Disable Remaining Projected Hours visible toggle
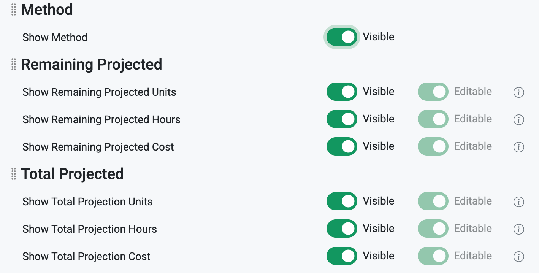539x273 pixels. pos(342,119)
